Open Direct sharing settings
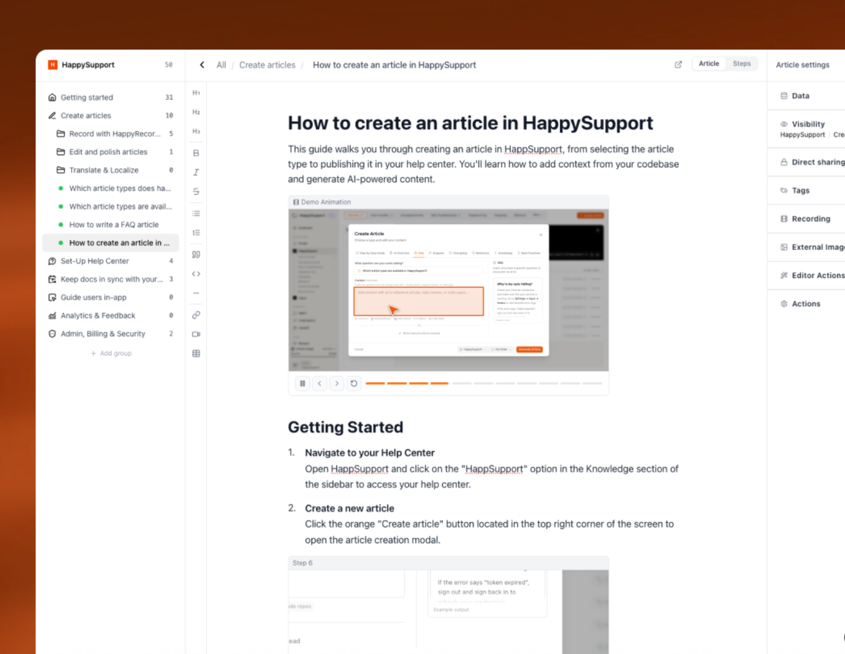Viewport: 845px width, 654px height. [x=806, y=162]
